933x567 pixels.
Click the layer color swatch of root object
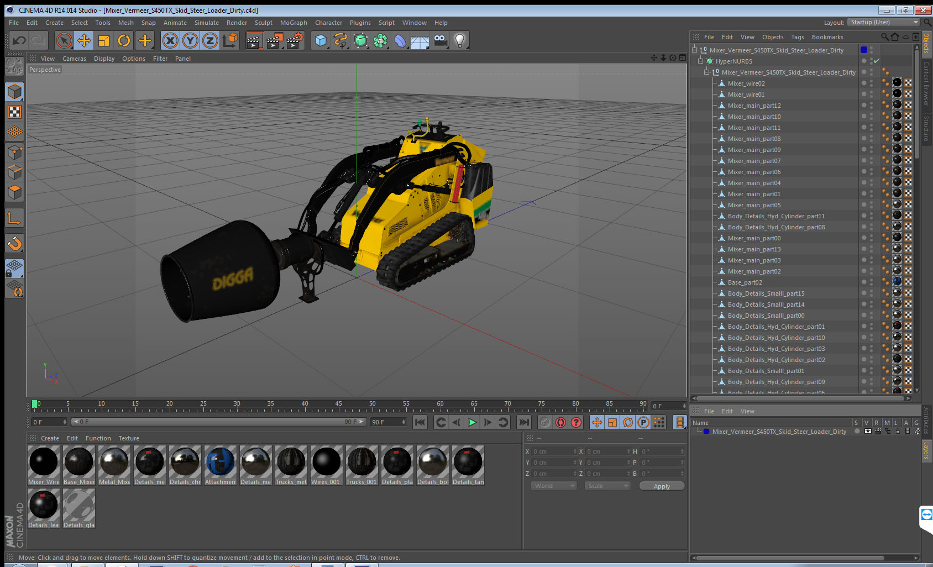(864, 50)
